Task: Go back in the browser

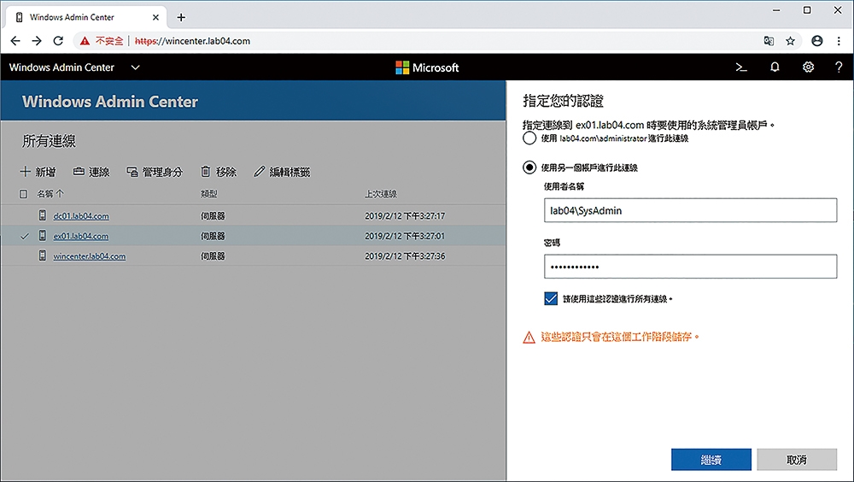Action: coord(15,41)
